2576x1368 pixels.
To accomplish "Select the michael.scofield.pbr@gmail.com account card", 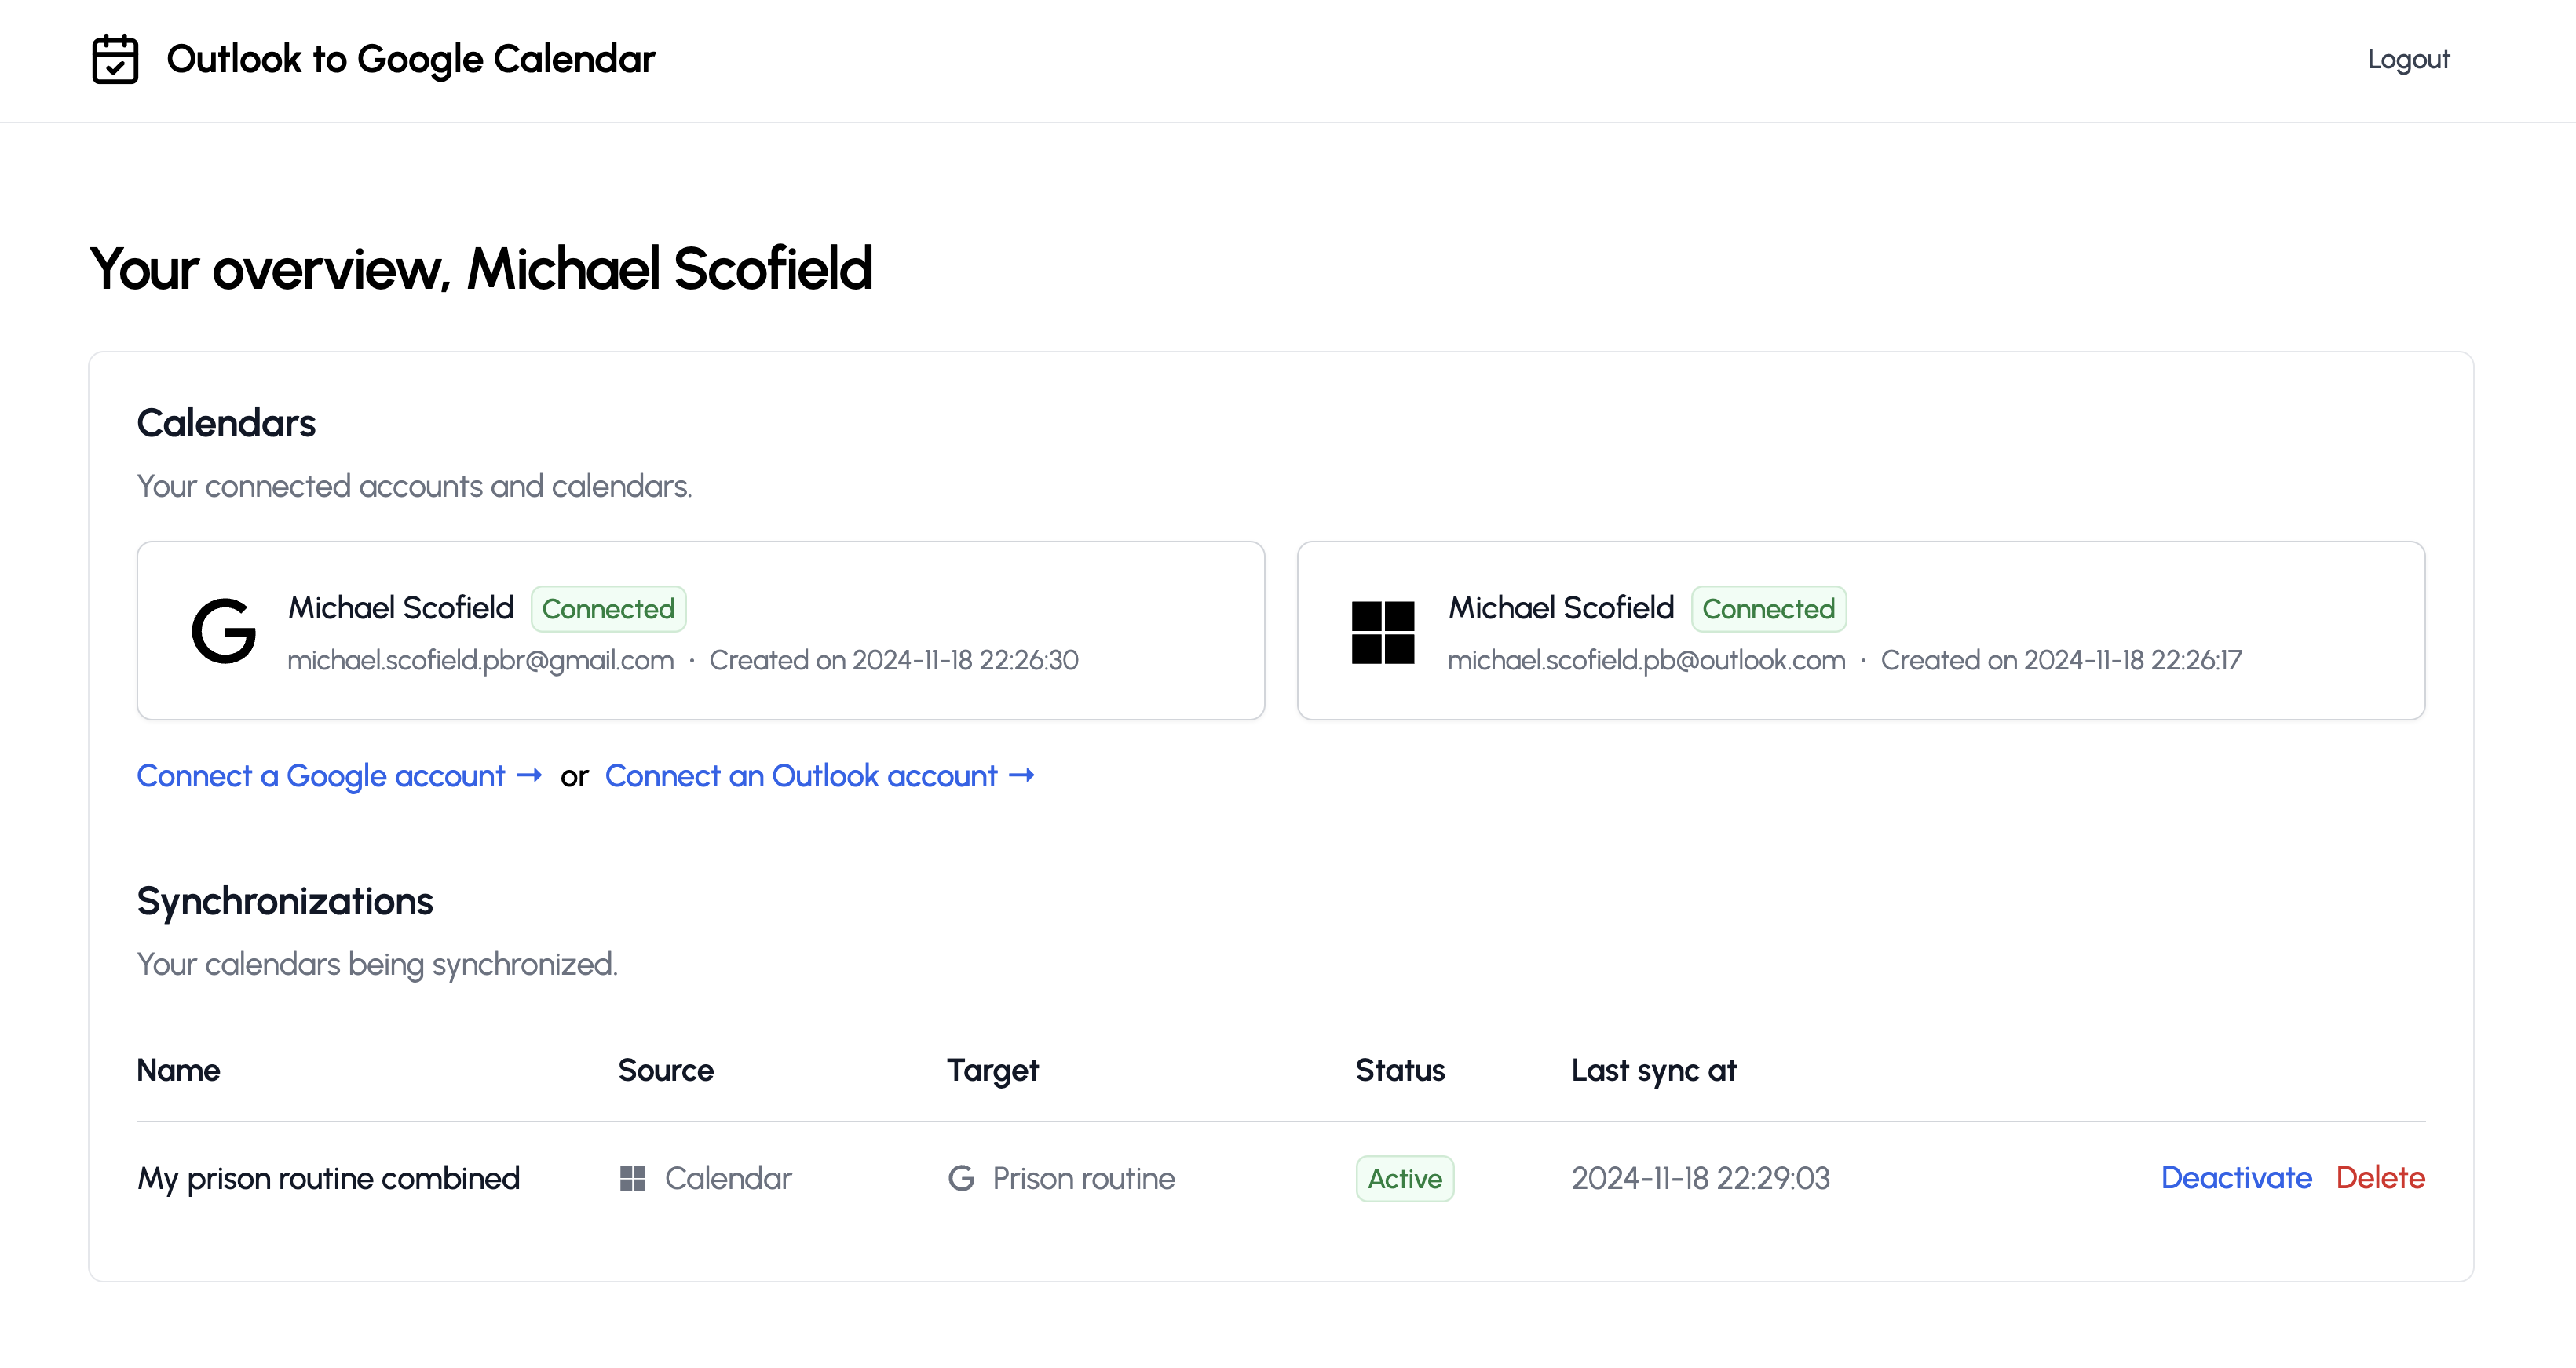I will point(701,631).
